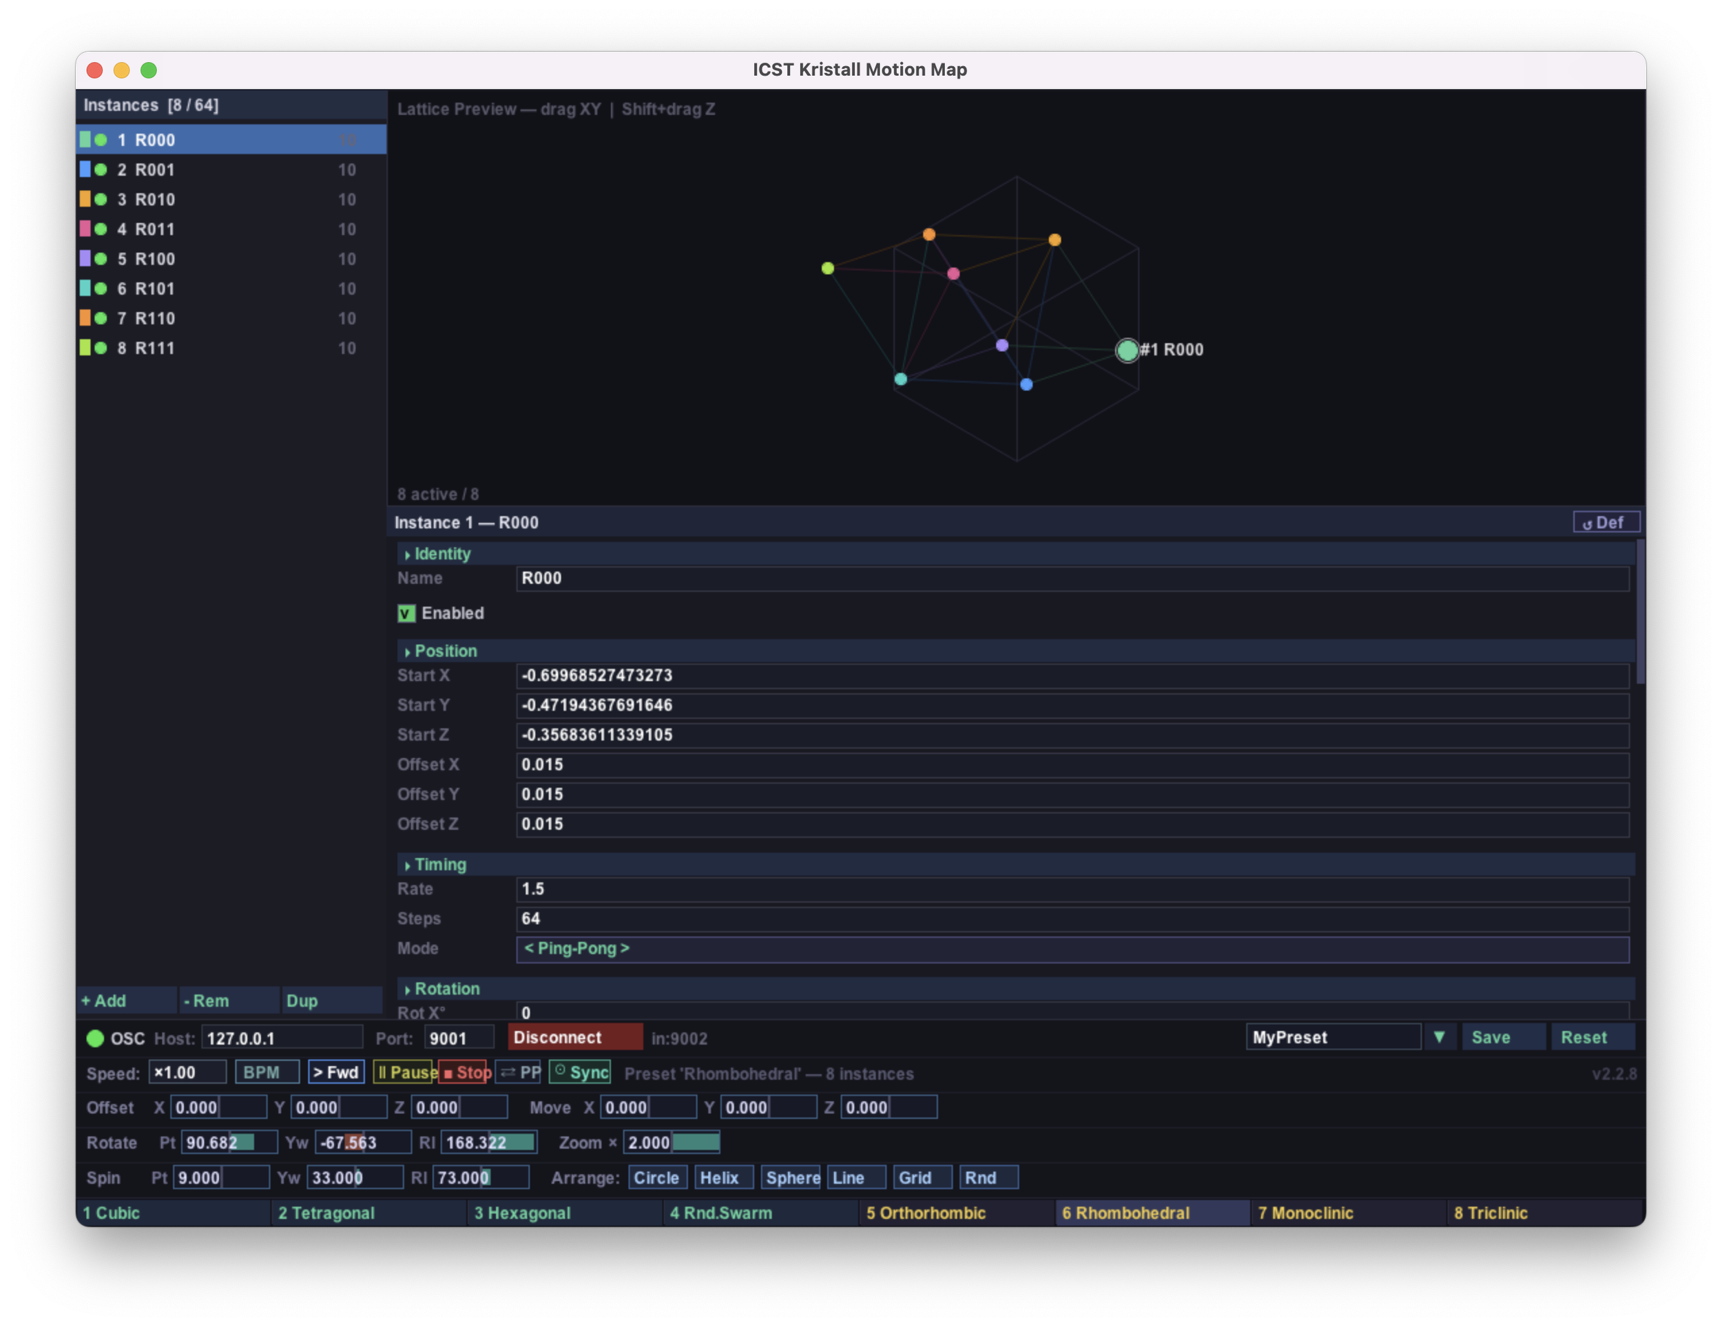
Task: Reset instance with Def button
Action: click(1606, 523)
